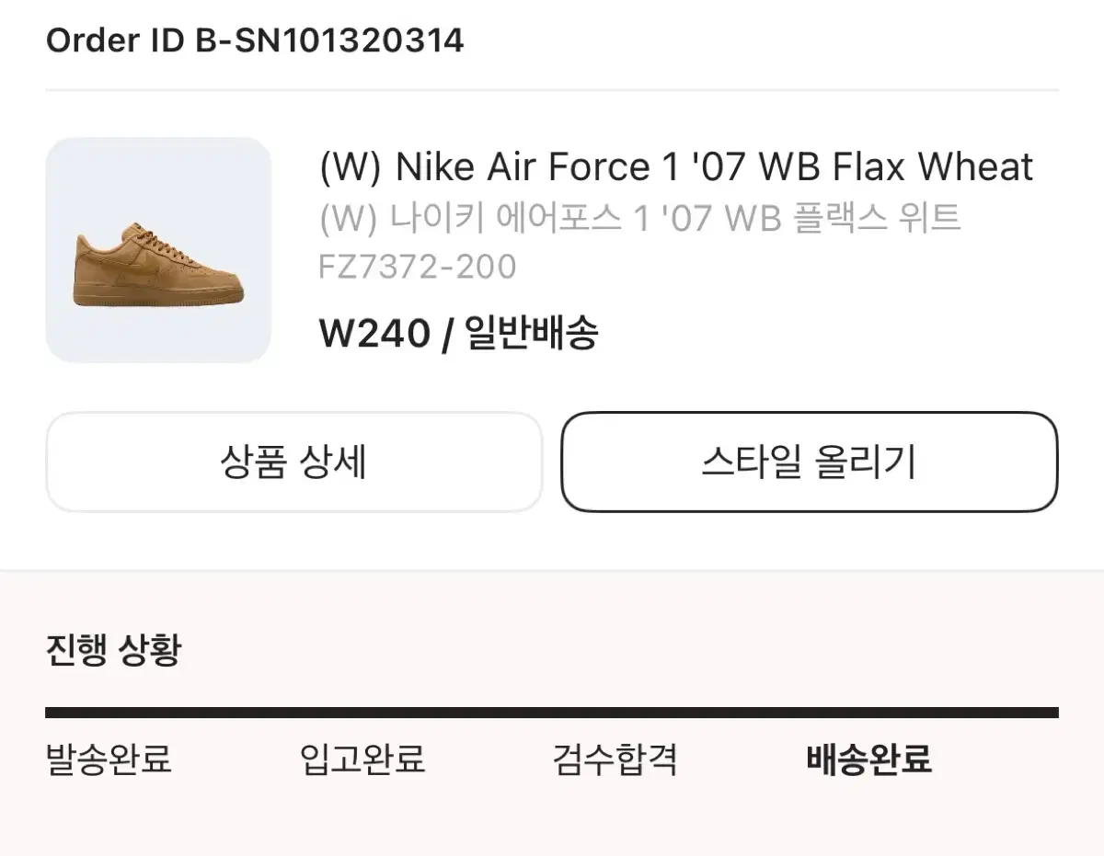This screenshot has width=1104, height=856.
Task: Click the Nike Air Force 1 '07 WB Flax Wheat title
Action: coord(676,167)
